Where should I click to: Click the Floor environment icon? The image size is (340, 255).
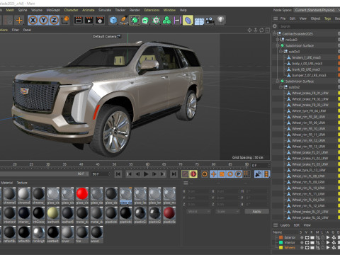[x=199, y=21]
